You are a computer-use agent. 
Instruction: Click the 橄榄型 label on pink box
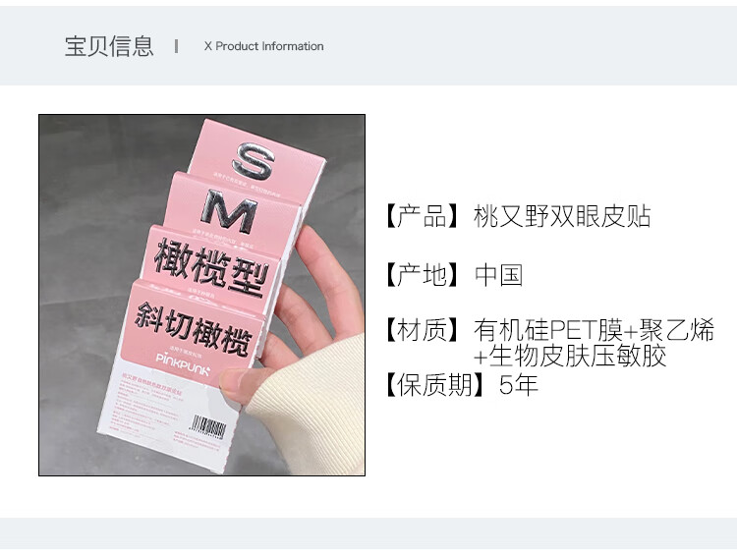(210, 268)
